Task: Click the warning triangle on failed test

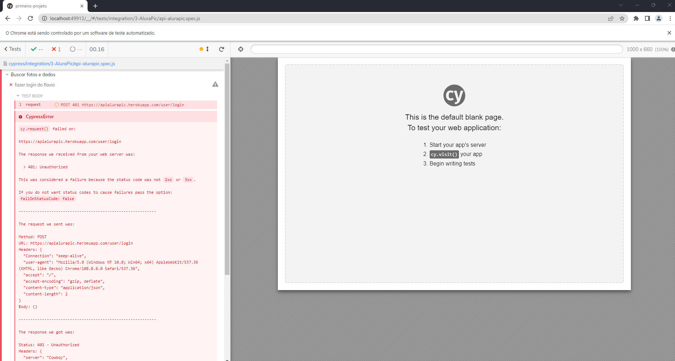Action: tap(215, 84)
